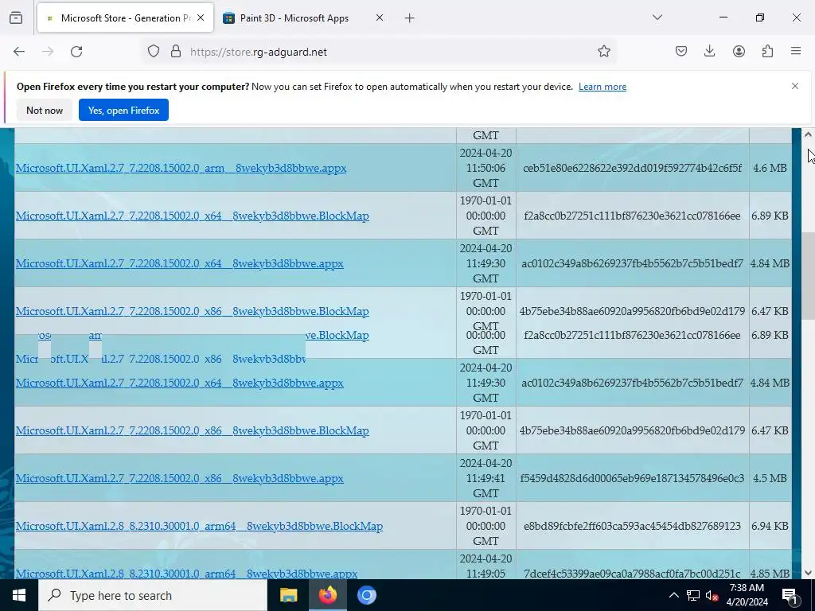Screen dimensions: 815x611
Task: Open volume muted tray icon
Action: (x=712, y=595)
